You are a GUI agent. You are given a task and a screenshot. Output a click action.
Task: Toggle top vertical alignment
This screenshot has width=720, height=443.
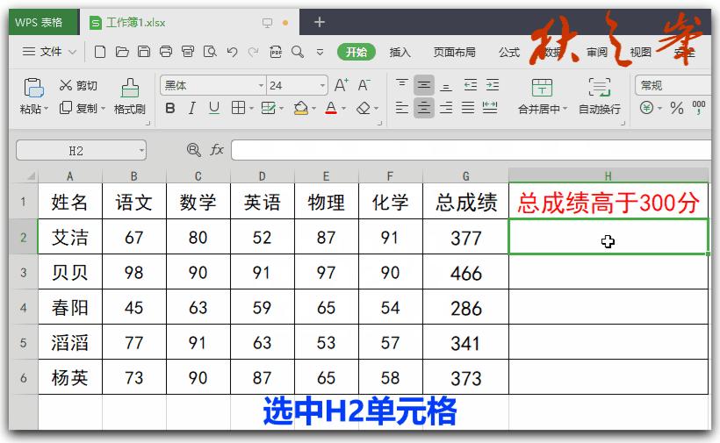[402, 84]
